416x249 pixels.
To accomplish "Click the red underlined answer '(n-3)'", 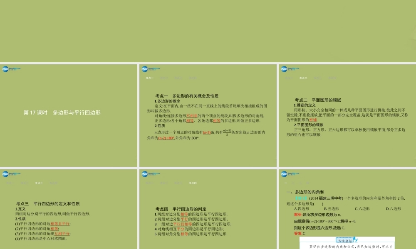I will 207,132.
